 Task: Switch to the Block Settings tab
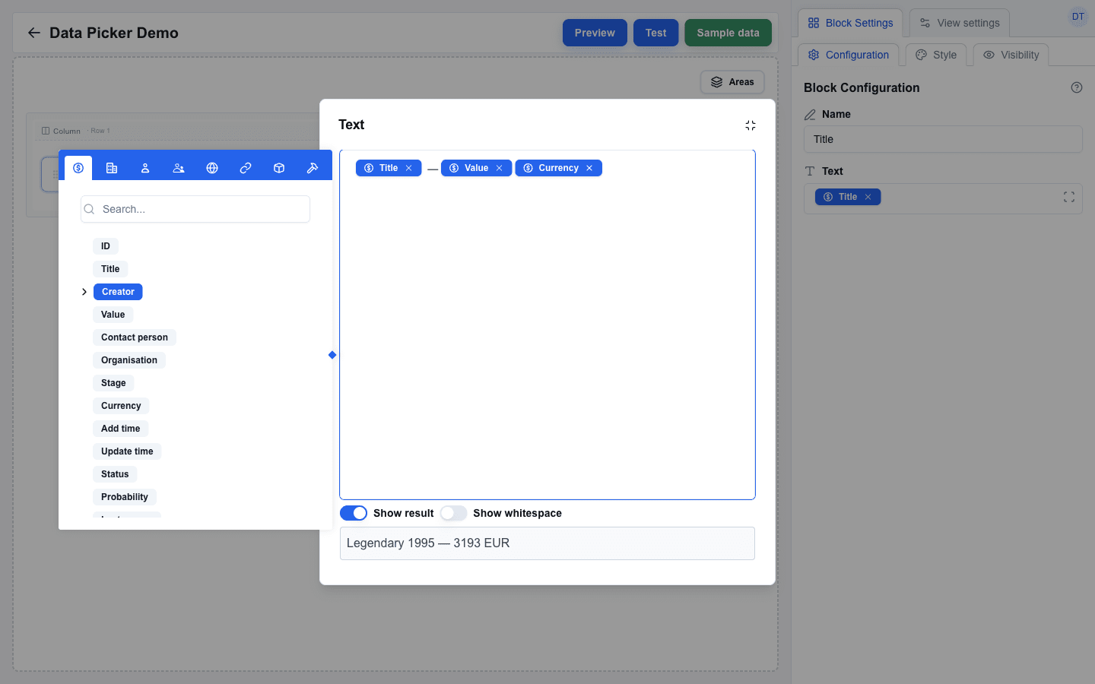[x=850, y=23]
